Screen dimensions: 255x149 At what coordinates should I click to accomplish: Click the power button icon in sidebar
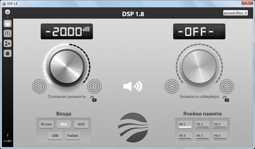7,12
